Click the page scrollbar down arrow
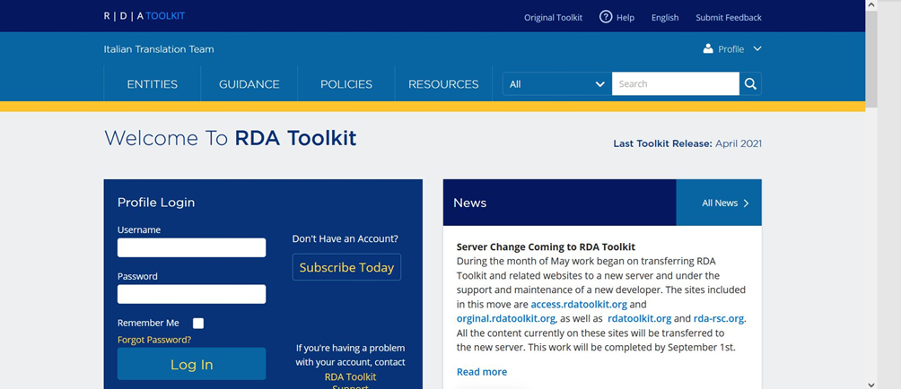Image resolution: width=901 pixels, height=389 pixels. pos(871,385)
